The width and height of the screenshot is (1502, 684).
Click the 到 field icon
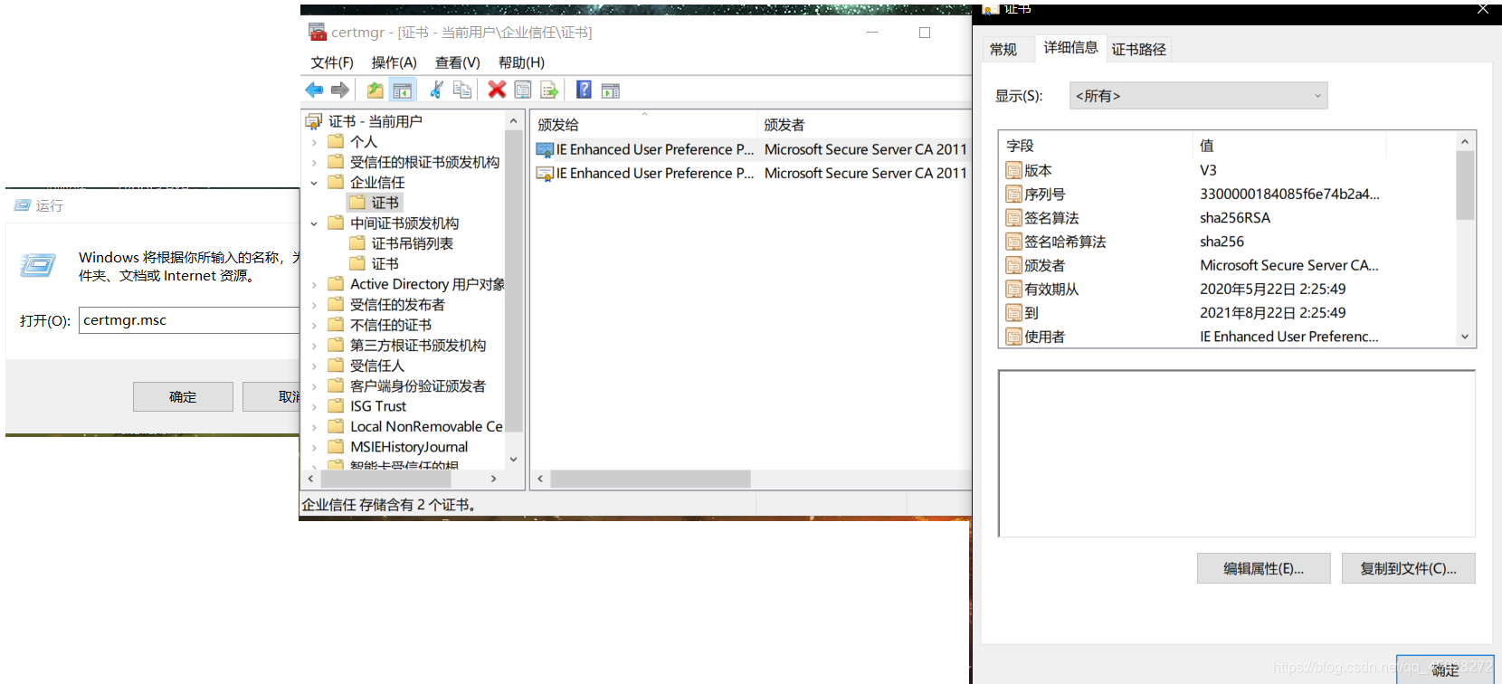click(1014, 313)
